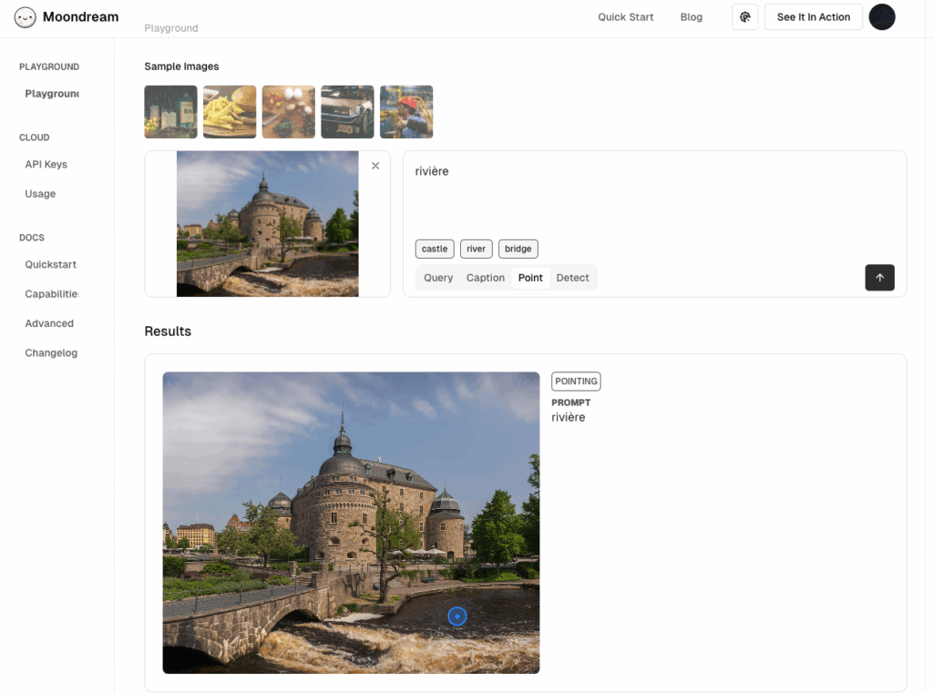Open API Keys in the sidebar
The width and height of the screenshot is (933, 693).
point(46,165)
